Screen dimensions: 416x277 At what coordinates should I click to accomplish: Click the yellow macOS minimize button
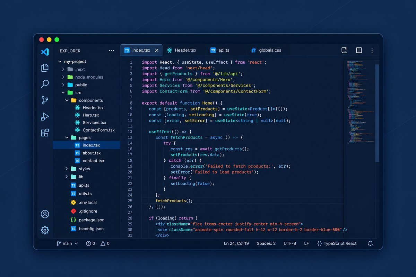tap(49, 39)
